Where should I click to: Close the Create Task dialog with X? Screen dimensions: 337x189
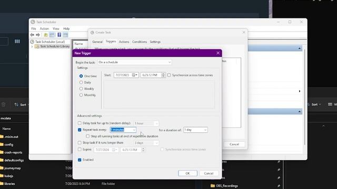pos(244,33)
